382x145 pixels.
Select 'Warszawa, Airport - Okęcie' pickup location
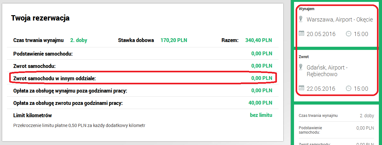(340, 20)
